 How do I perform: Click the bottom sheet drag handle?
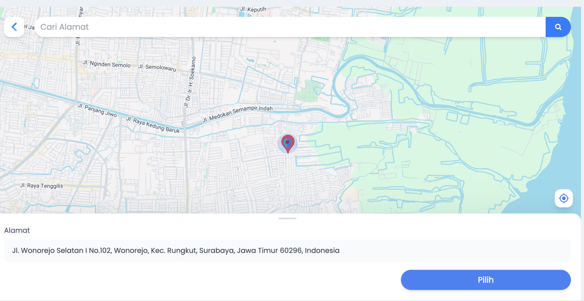287,219
